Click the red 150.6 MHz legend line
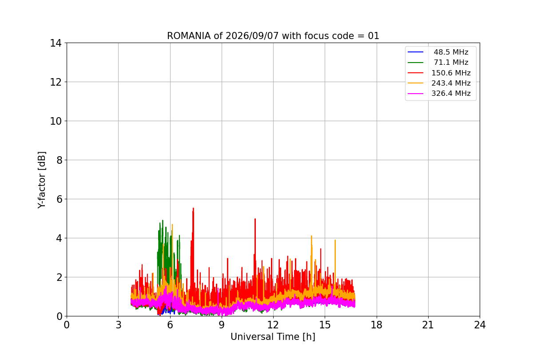This screenshot has height=355, width=533. pyautogui.click(x=416, y=73)
